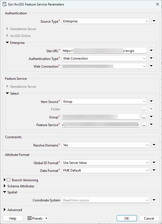
Task: Browse for Feature Service with ellipsis button
Action: pos(144,125)
